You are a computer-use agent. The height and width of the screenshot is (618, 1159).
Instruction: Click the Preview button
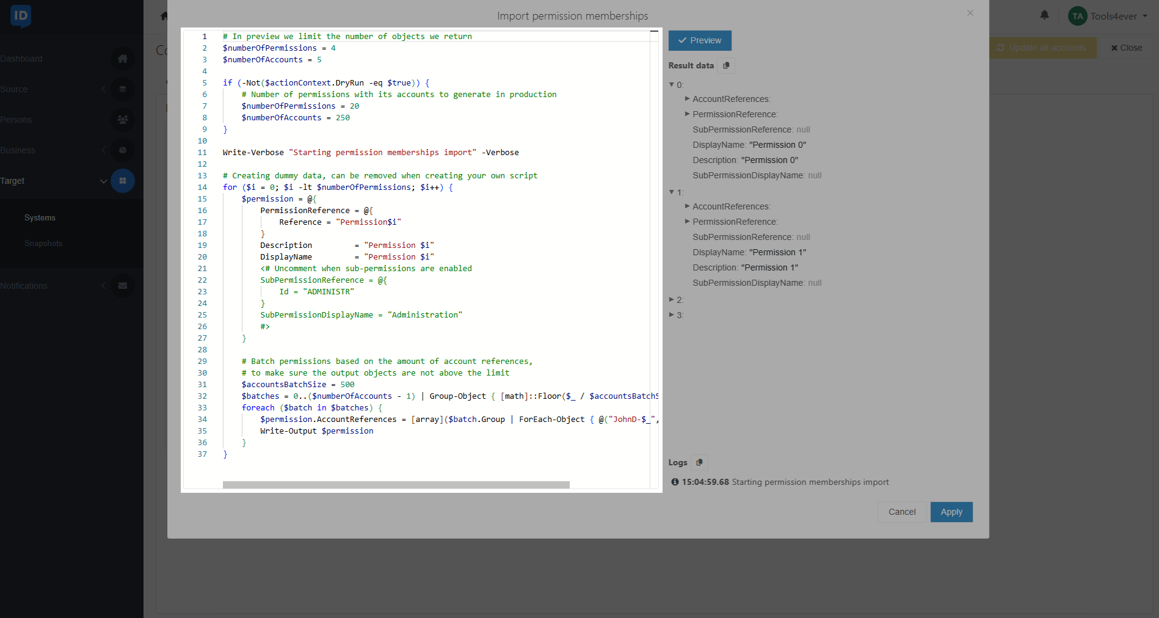(700, 40)
